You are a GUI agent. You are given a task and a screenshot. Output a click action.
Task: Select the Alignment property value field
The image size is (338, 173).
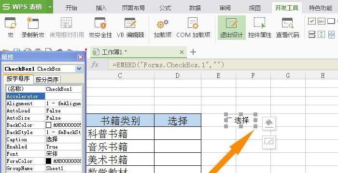(63, 103)
